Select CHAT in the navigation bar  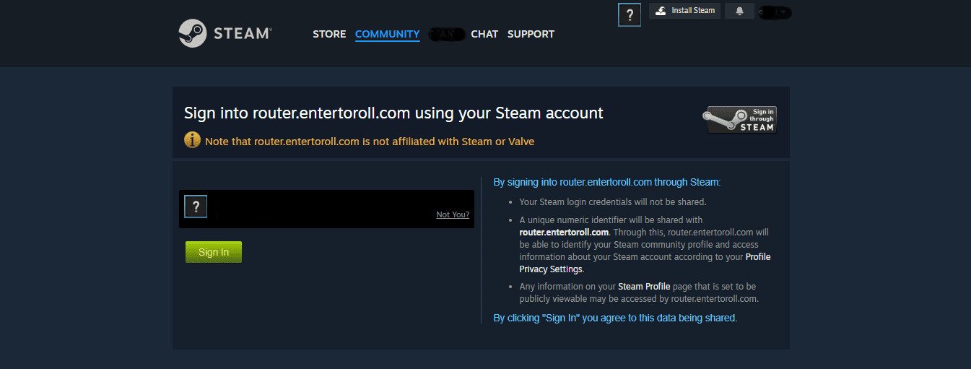point(484,34)
